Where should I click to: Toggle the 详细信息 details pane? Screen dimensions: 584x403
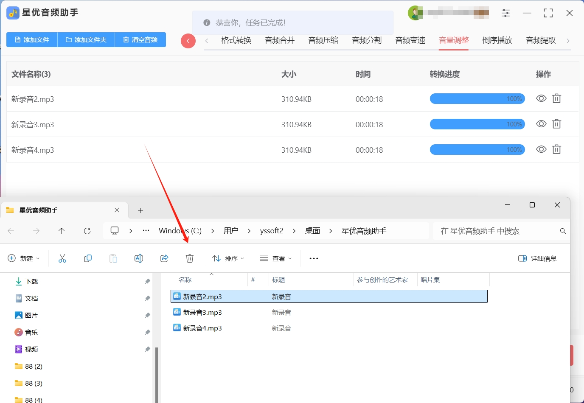[x=537, y=258]
